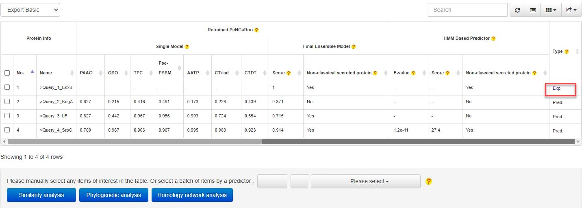584x208 pixels.
Task: Click help icon next to E-value header
Action: point(413,73)
